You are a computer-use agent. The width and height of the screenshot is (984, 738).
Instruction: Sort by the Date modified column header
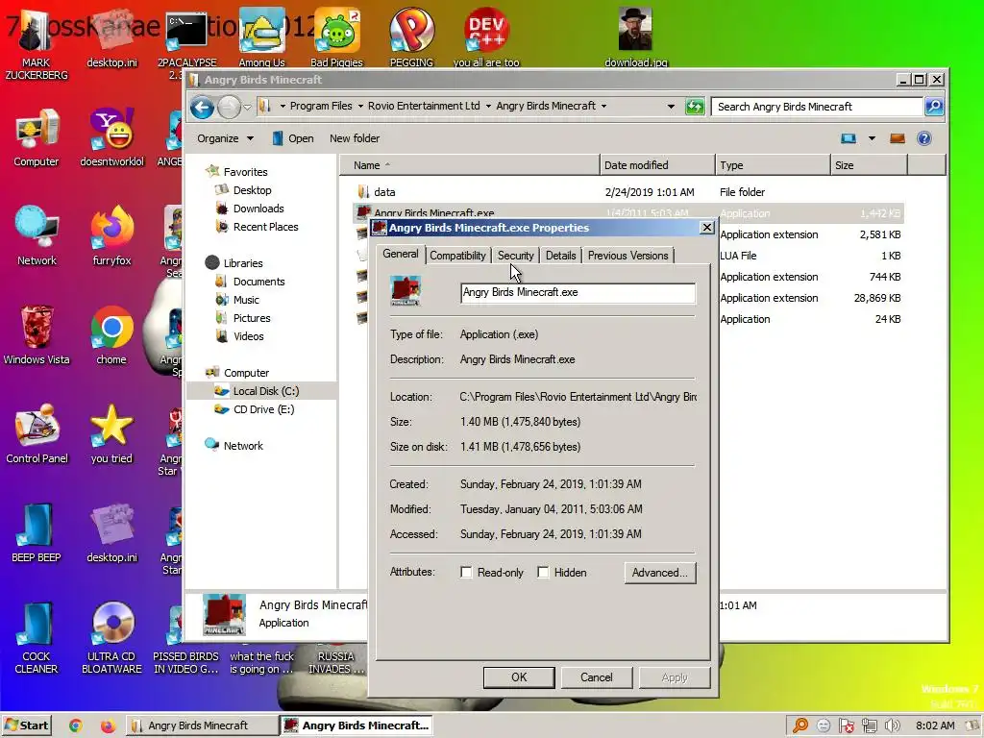(657, 165)
